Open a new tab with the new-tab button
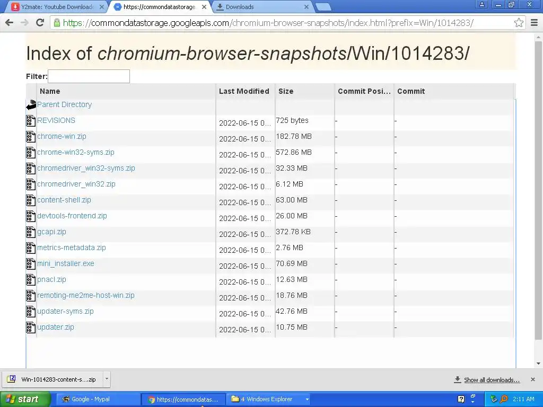Viewport: 543px width, 407px height. 323,7
